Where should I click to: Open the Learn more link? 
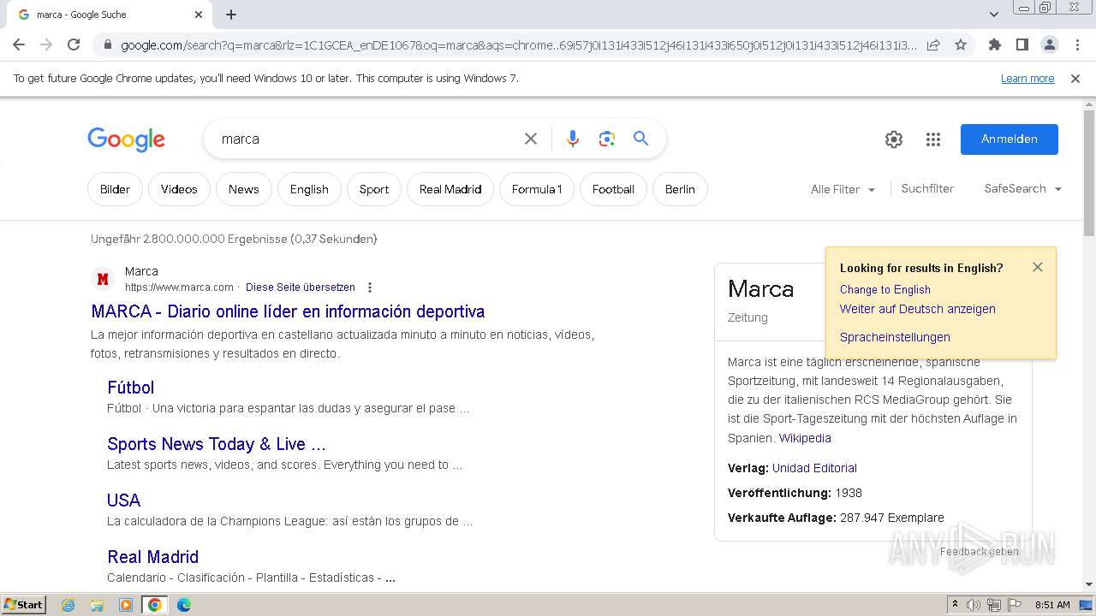point(1027,79)
